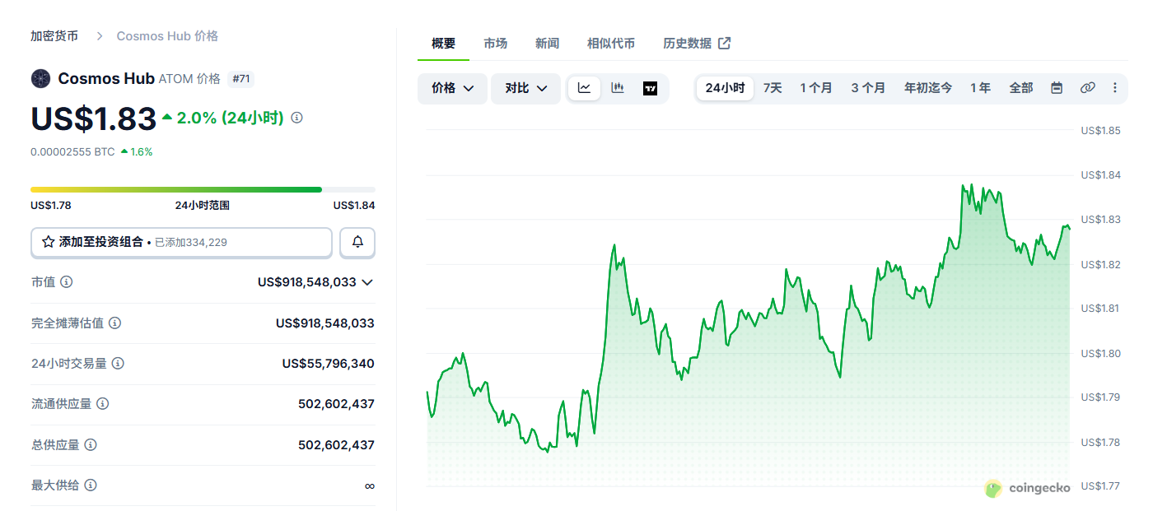The height and width of the screenshot is (511, 1153).
Task: Click the #71 rank badge
Action: coord(241,79)
